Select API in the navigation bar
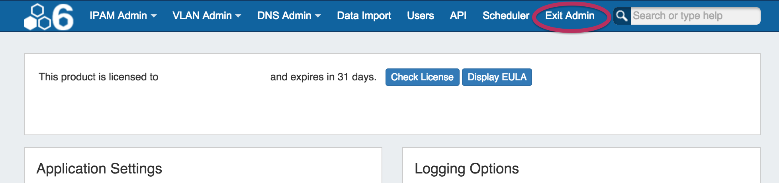The height and width of the screenshot is (183, 779). pyautogui.click(x=458, y=16)
